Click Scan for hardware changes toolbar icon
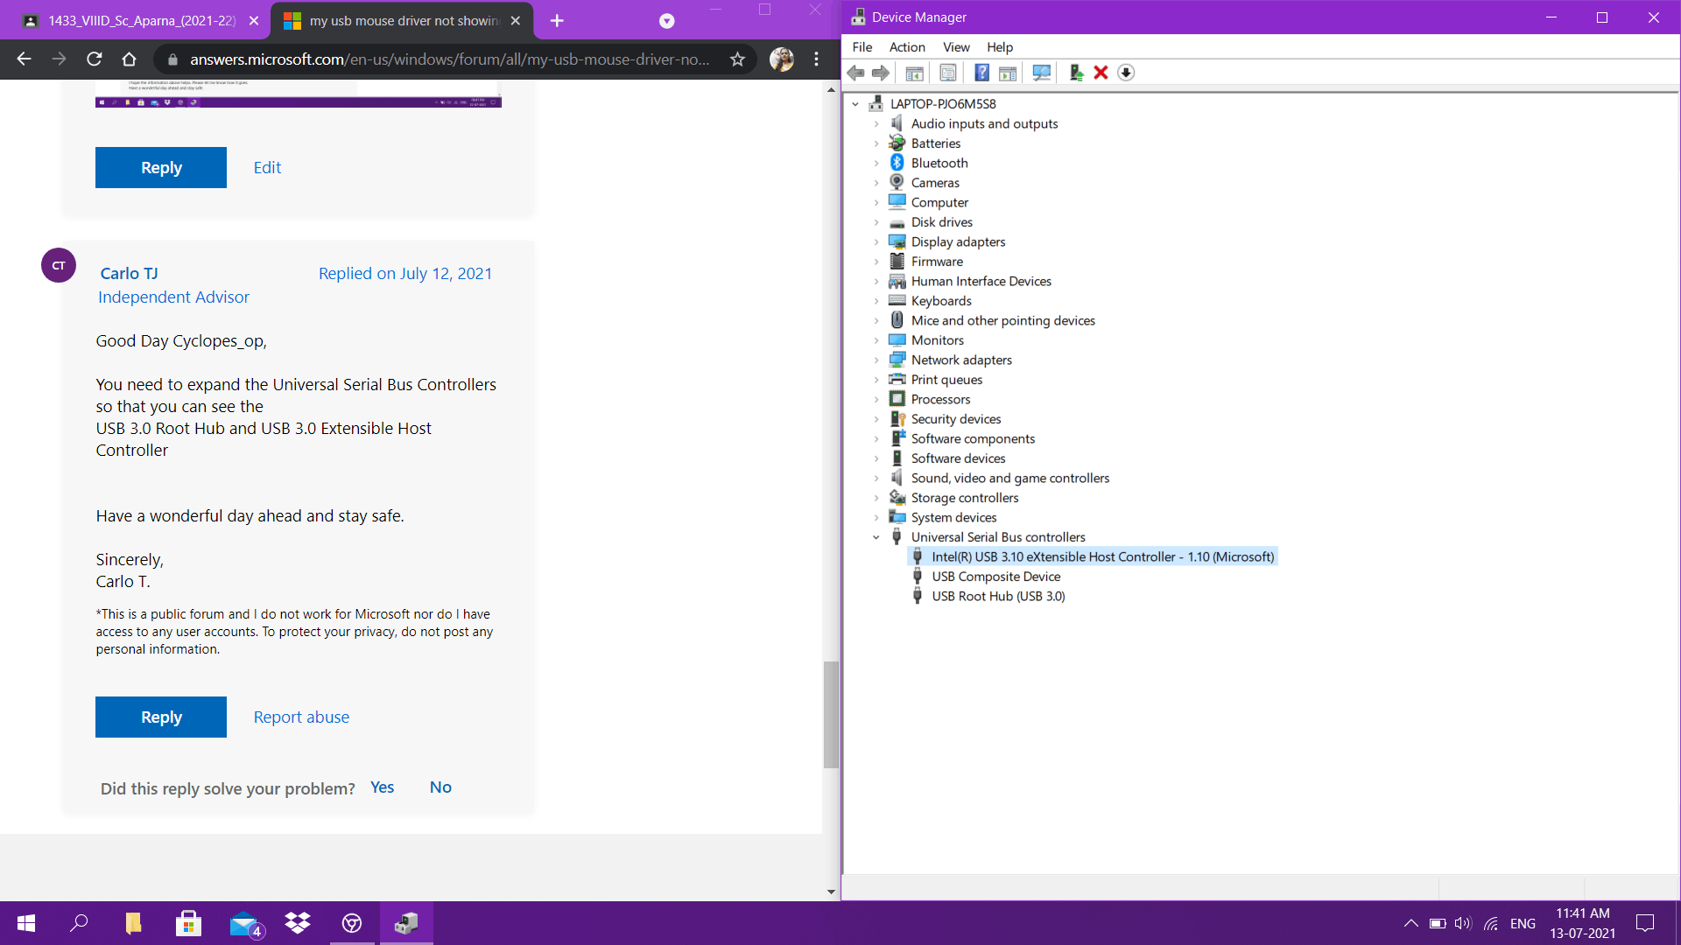This screenshot has width=1681, height=945. [x=1041, y=73]
